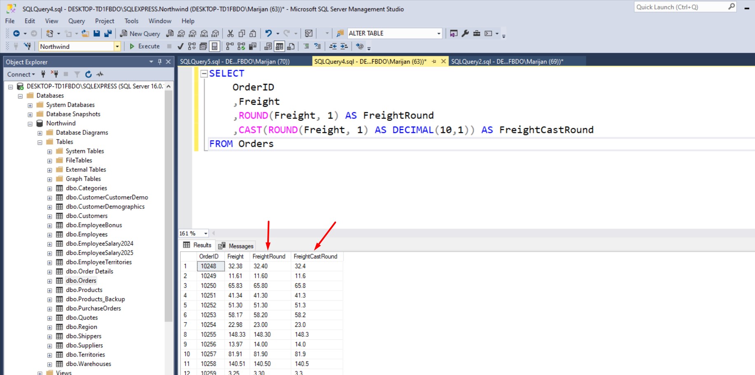Open the Edit menu
This screenshot has height=375, width=755.
[30, 21]
